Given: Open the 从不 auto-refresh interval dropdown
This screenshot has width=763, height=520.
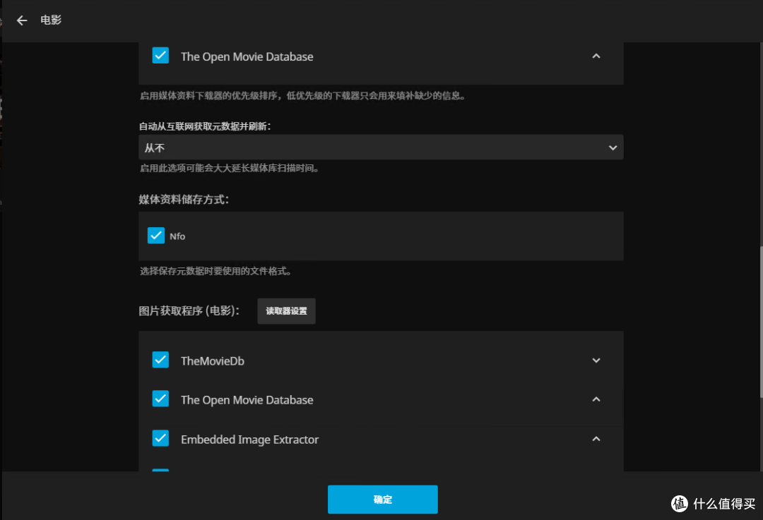Looking at the screenshot, I should [381, 147].
